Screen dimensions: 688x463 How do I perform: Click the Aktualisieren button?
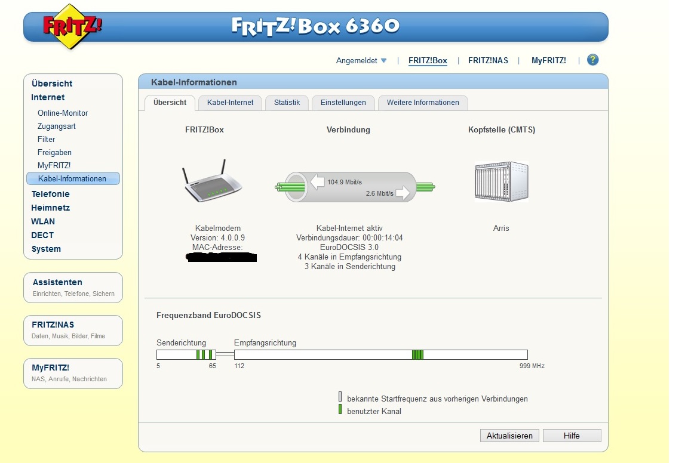coord(509,436)
